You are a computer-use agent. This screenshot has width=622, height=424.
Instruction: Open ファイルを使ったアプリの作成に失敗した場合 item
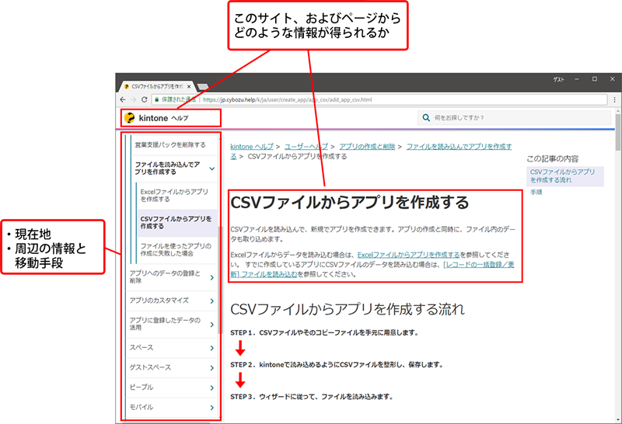click(x=176, y=249)
